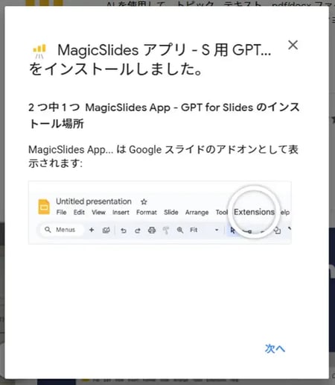Screen dimensions: 335x385
Task: Click the undo arrow icon in illustration
Action: pyautogui.click(x=124, y=231)
